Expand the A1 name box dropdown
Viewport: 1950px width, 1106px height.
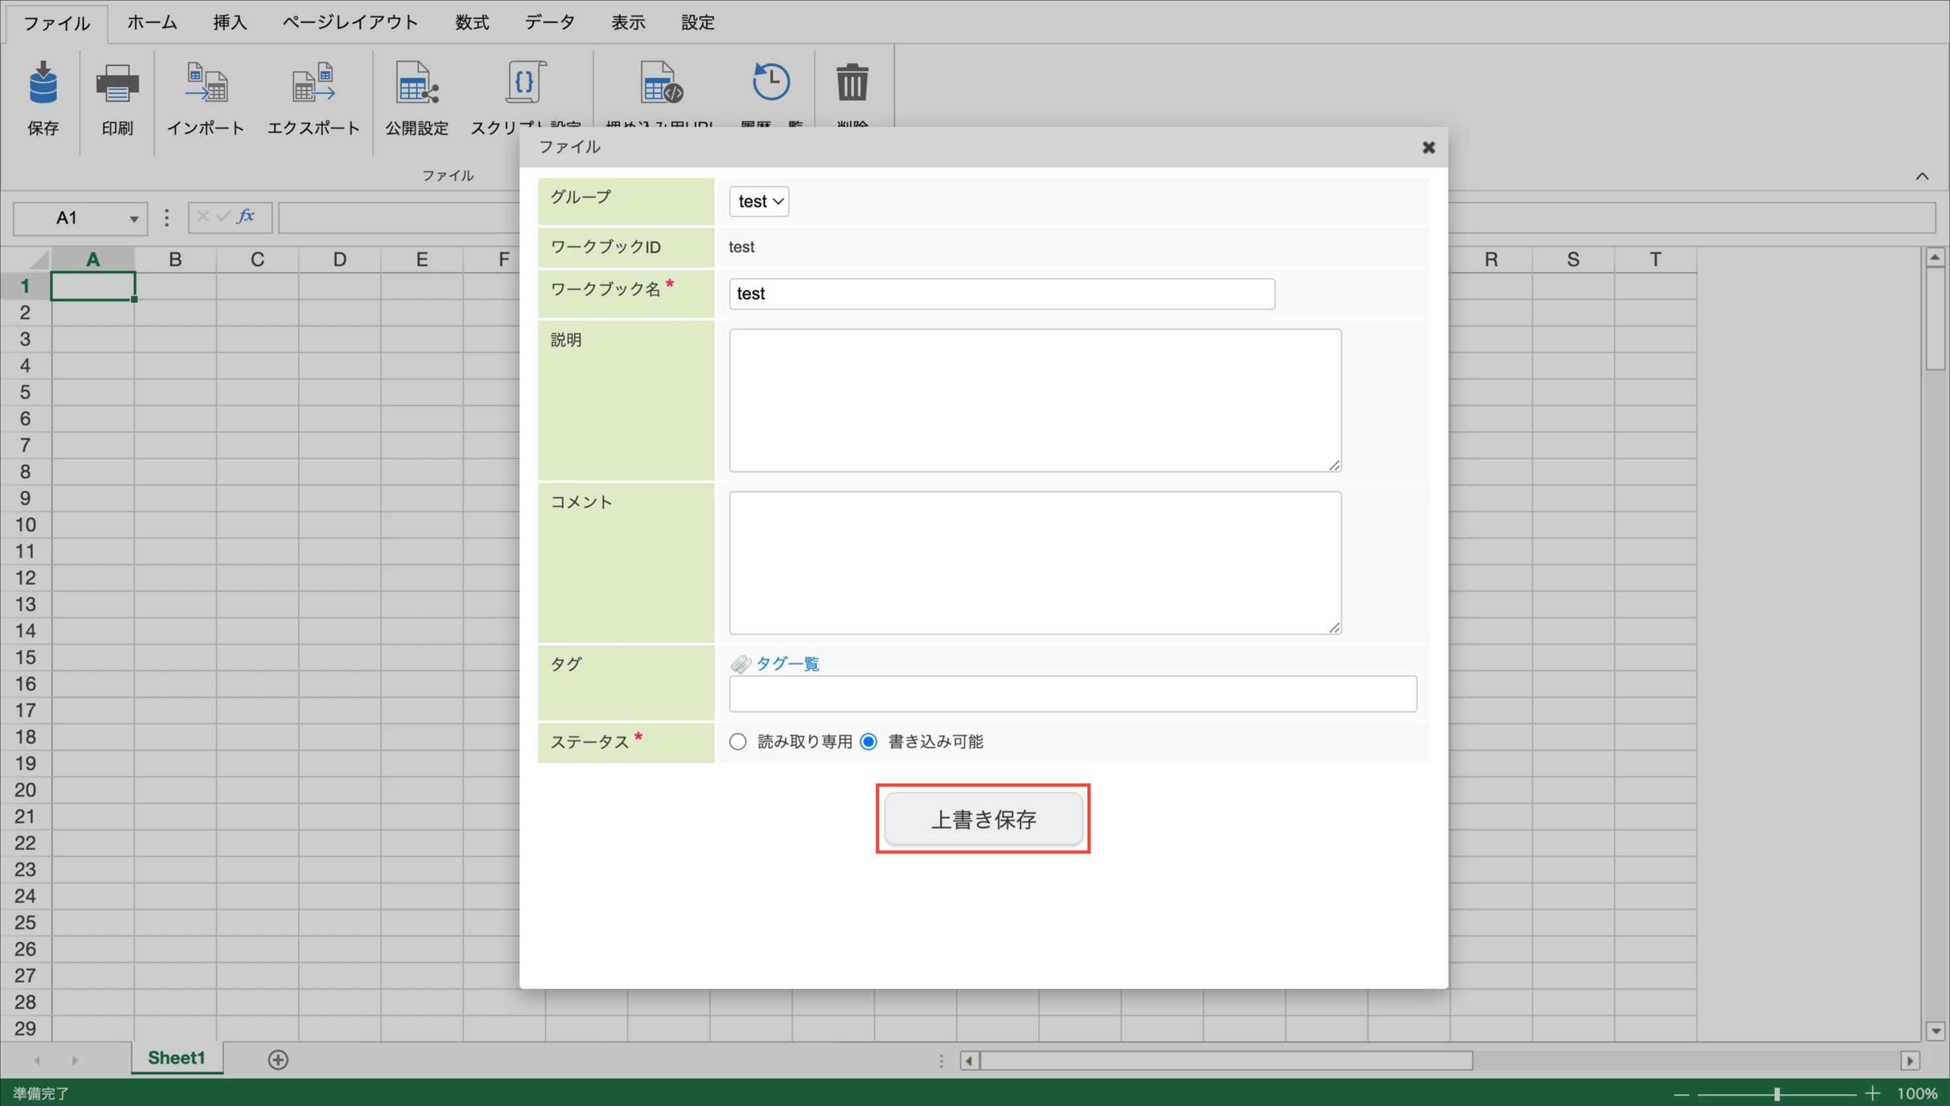[x=134, y=219]
